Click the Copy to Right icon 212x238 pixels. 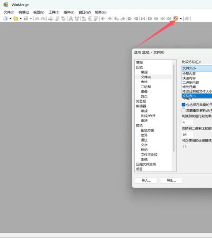click(x=103, y=19)
